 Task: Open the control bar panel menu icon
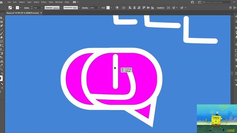[x=235, y=8]
